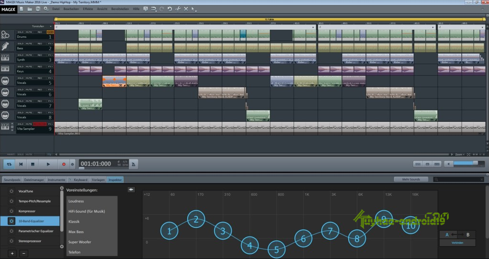Add an effect with the plus button

[12, 253]
